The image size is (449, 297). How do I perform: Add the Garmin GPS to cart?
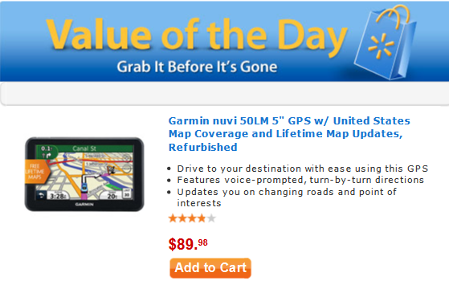[x=210, y=268]
